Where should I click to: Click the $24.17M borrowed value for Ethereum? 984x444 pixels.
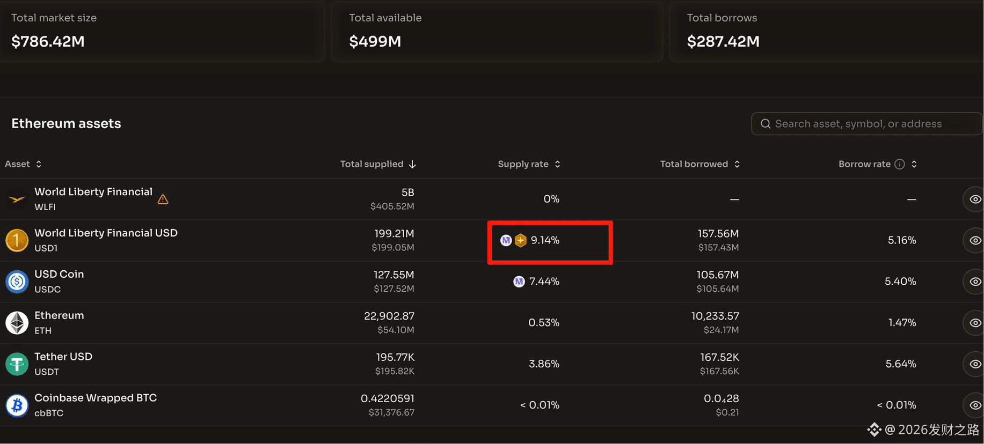pyautogui.click(x=721, y=330)
